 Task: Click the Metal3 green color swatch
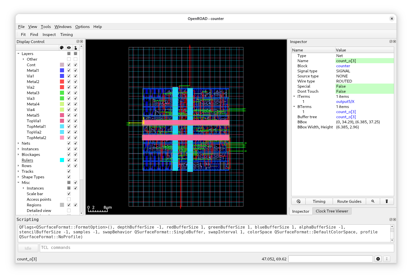(x=62, y=93)
